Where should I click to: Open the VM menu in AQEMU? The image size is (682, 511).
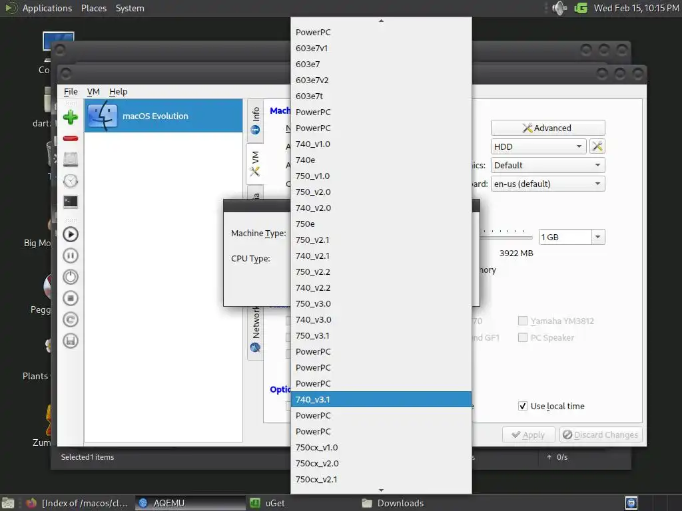[93, 92]
